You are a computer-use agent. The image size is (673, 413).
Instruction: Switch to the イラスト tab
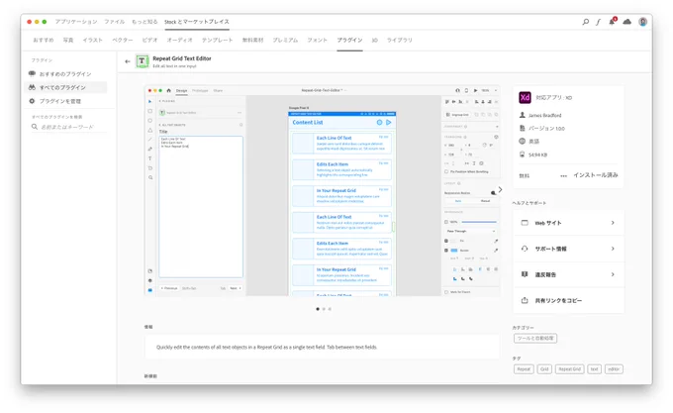point(93,40)
